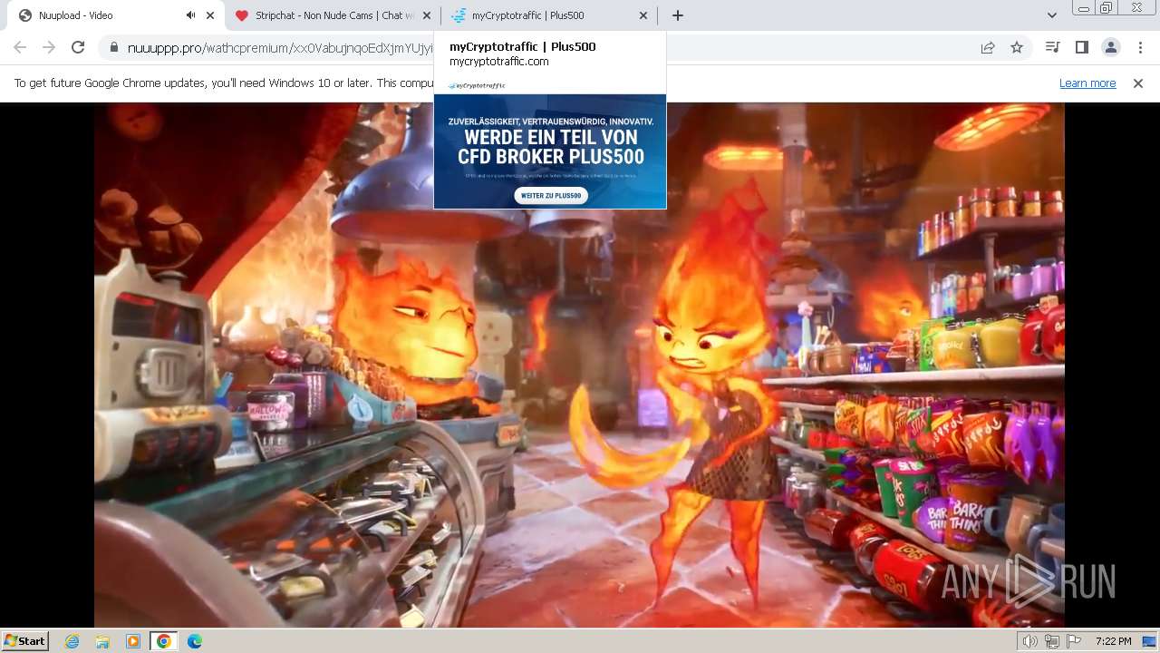This screenshot has height=653, width=1160.
Task: Open Chrome three-dot menu
Action: (1140, 47)
